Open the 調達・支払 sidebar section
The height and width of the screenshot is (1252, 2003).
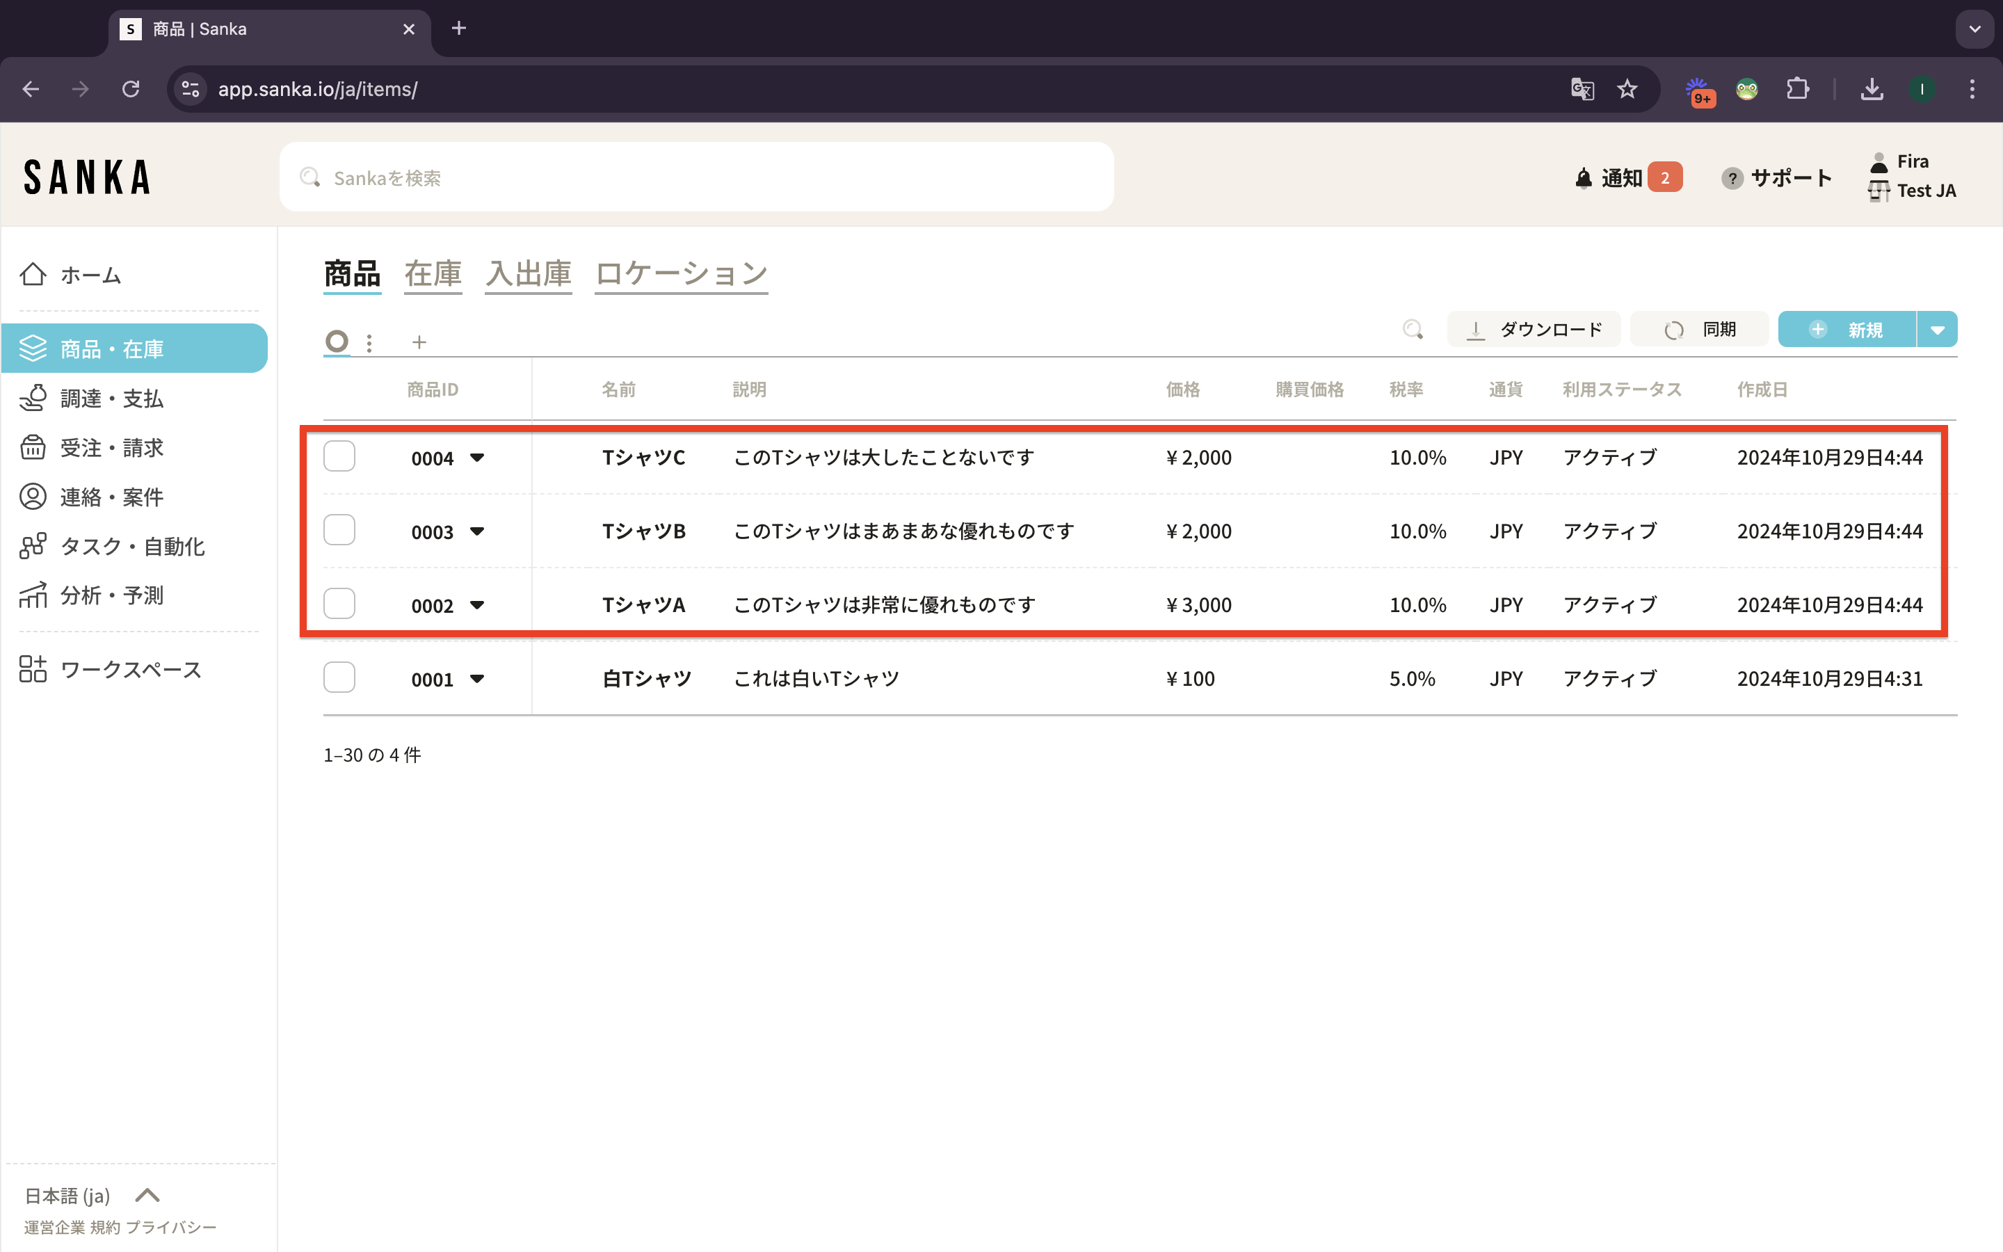112,399
